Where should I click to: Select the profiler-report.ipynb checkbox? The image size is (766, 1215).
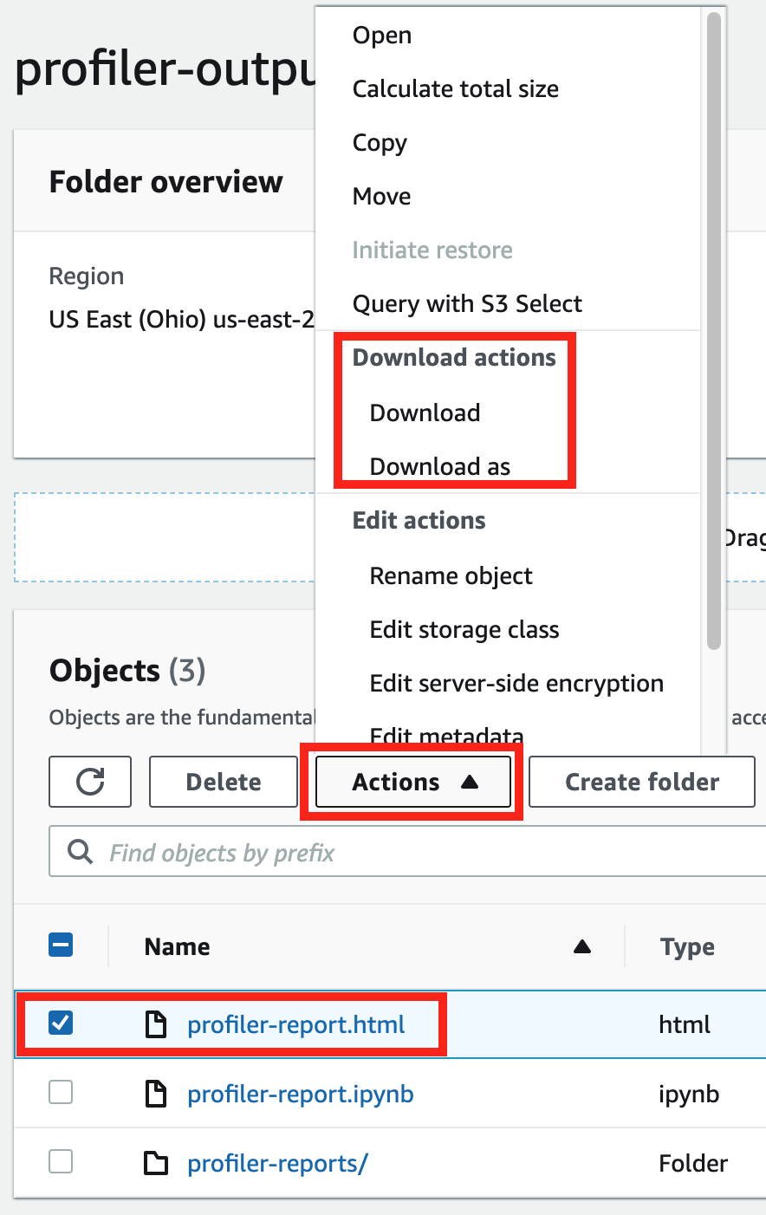coord(61,1093)
